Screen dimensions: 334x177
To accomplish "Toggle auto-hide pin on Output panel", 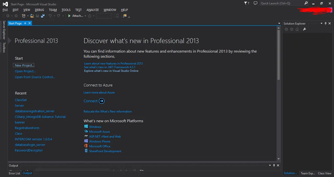I will click(x=274, y=165).
